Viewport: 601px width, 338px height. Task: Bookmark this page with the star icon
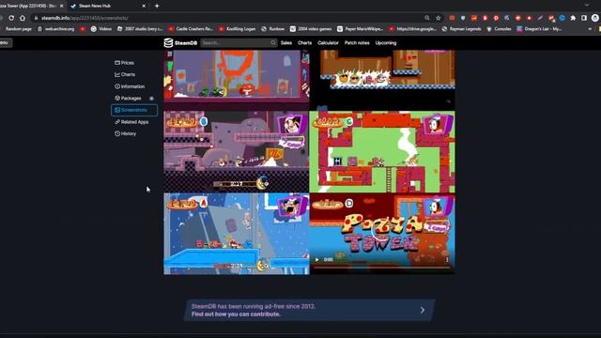point(439,18)
